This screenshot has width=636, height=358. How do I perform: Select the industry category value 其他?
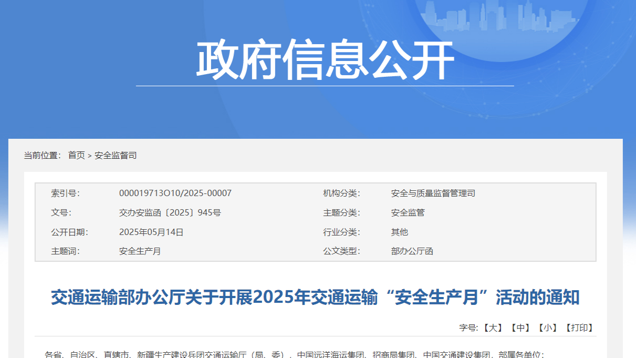pos(400,232)
